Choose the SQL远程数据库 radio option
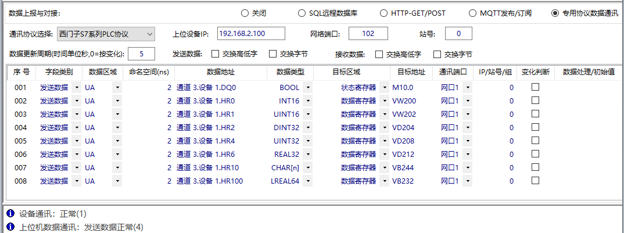 [x=302, y=13]
